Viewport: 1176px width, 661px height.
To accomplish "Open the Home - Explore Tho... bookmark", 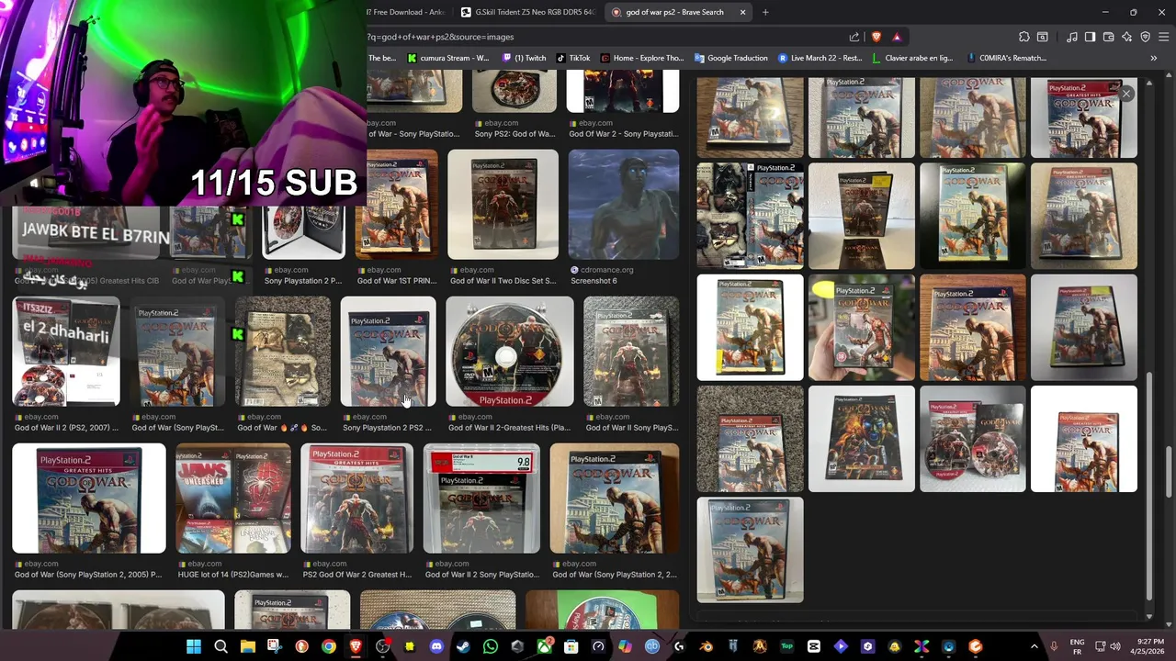I will coord(642,58).
